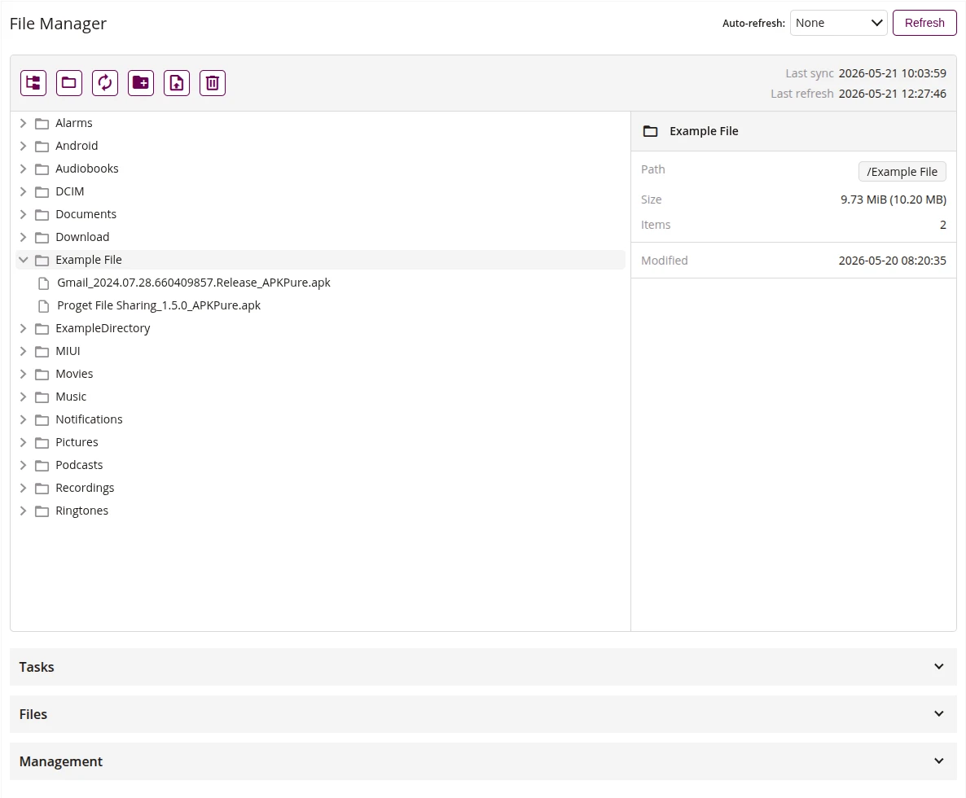
Task: Click the DCIM folder icon
Action: pos(42,192)
